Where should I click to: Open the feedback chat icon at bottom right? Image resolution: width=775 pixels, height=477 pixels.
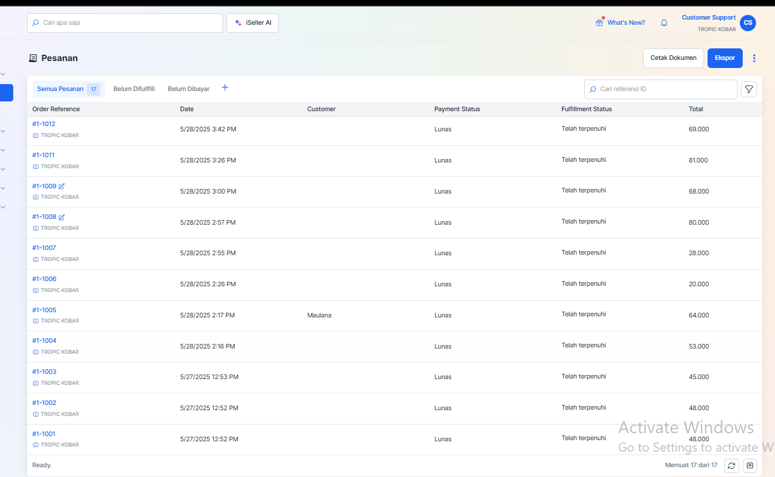click(750, 465)
